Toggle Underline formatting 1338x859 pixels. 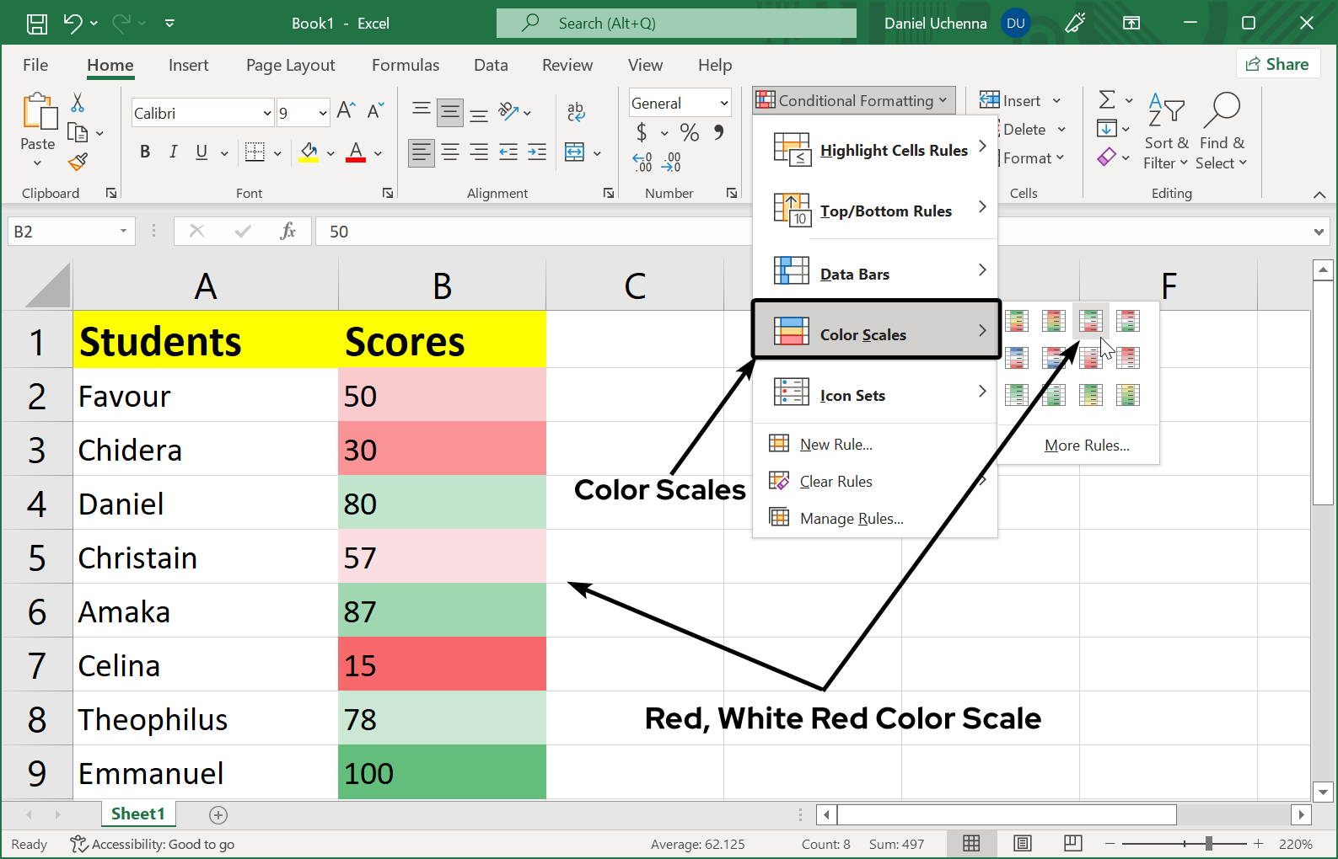[x=202, y=152]
